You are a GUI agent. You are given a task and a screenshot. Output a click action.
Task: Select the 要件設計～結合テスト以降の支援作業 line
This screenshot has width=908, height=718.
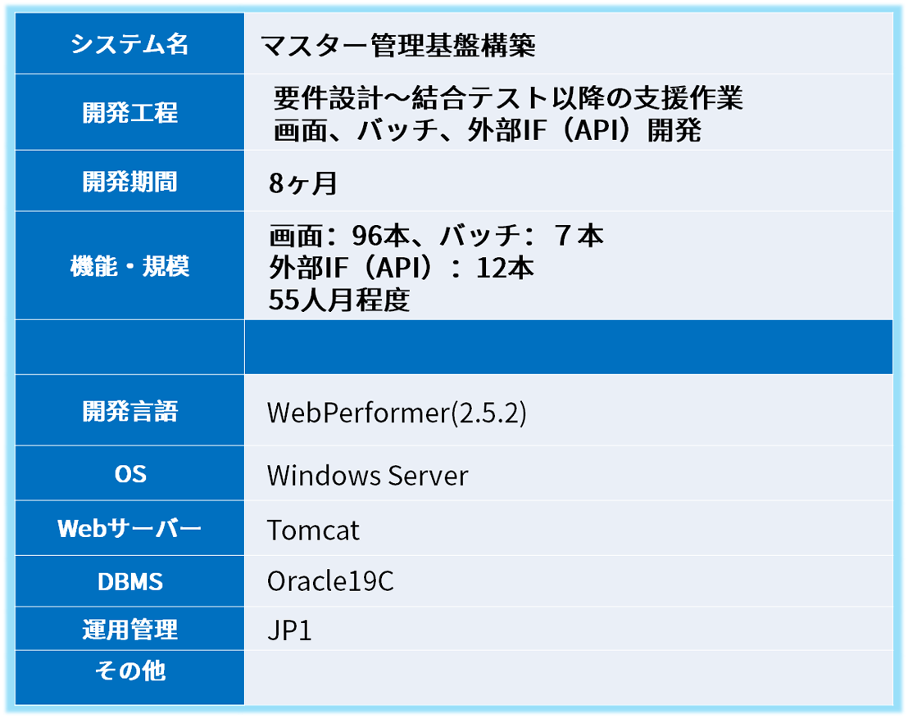508,98
